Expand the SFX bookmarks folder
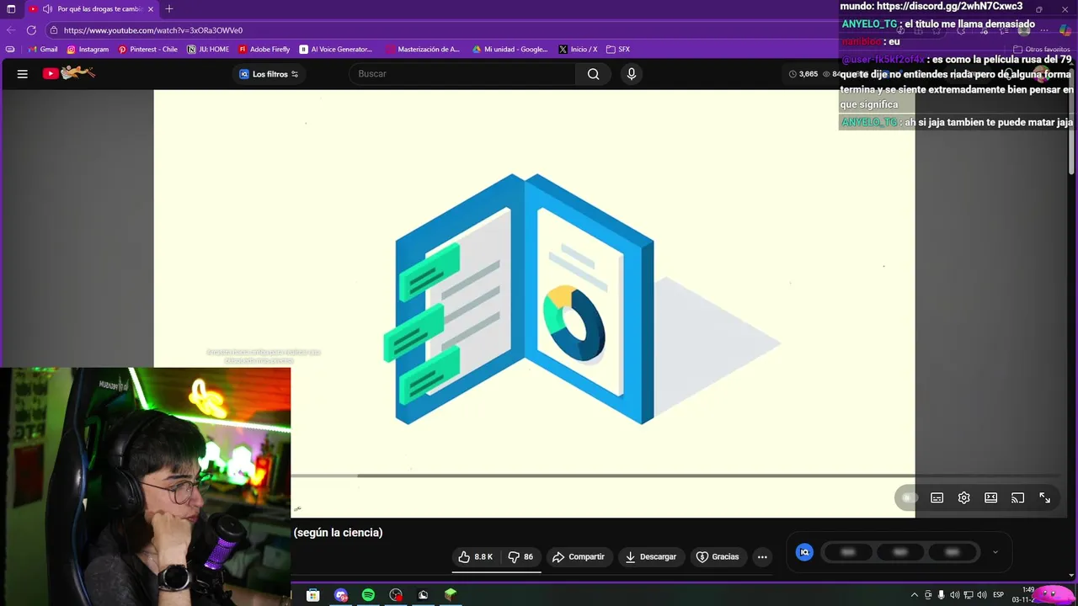The width and height of the screenshot is (1078, 606). pos(617,49)
